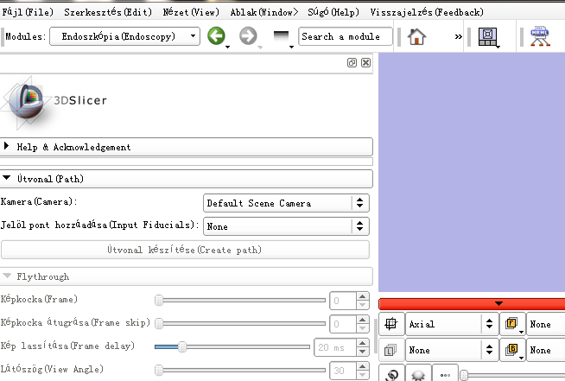Click the foreground layer F icon
The width and height of the screenshot is (565, 381).
[x=511, y=325]
